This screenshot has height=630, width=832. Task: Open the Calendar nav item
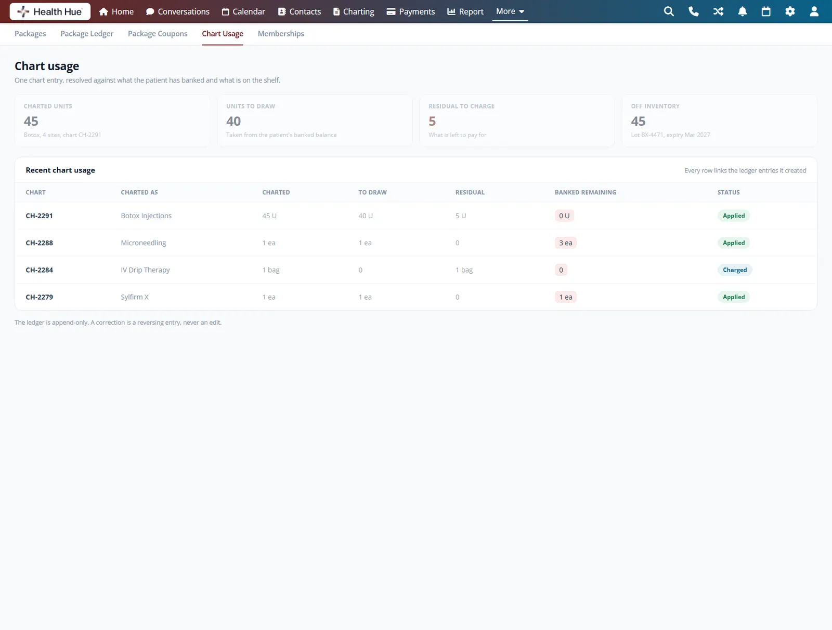[243, 11]
